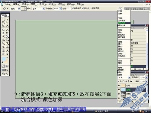This screenshot has width=151, height=113.
Task: Open the 前景 fill source dropdown
Action: 15,9
